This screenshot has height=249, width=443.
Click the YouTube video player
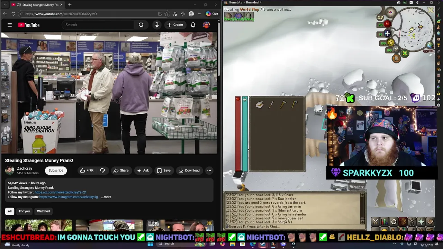click(x=109, y=93)
